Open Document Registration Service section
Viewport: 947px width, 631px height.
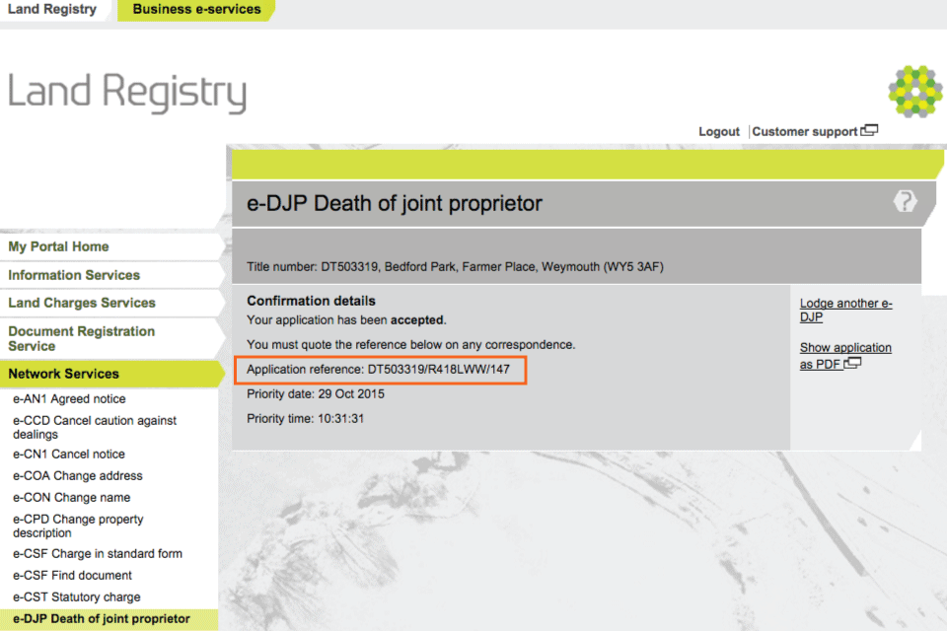tap(82, 338)
